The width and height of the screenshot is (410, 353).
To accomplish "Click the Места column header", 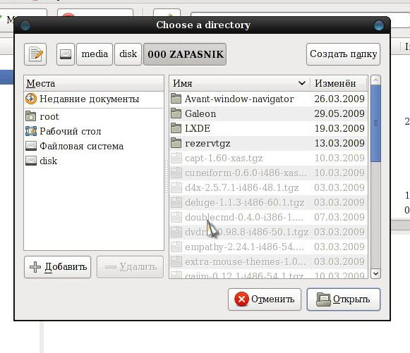I will tap(94, 84).
